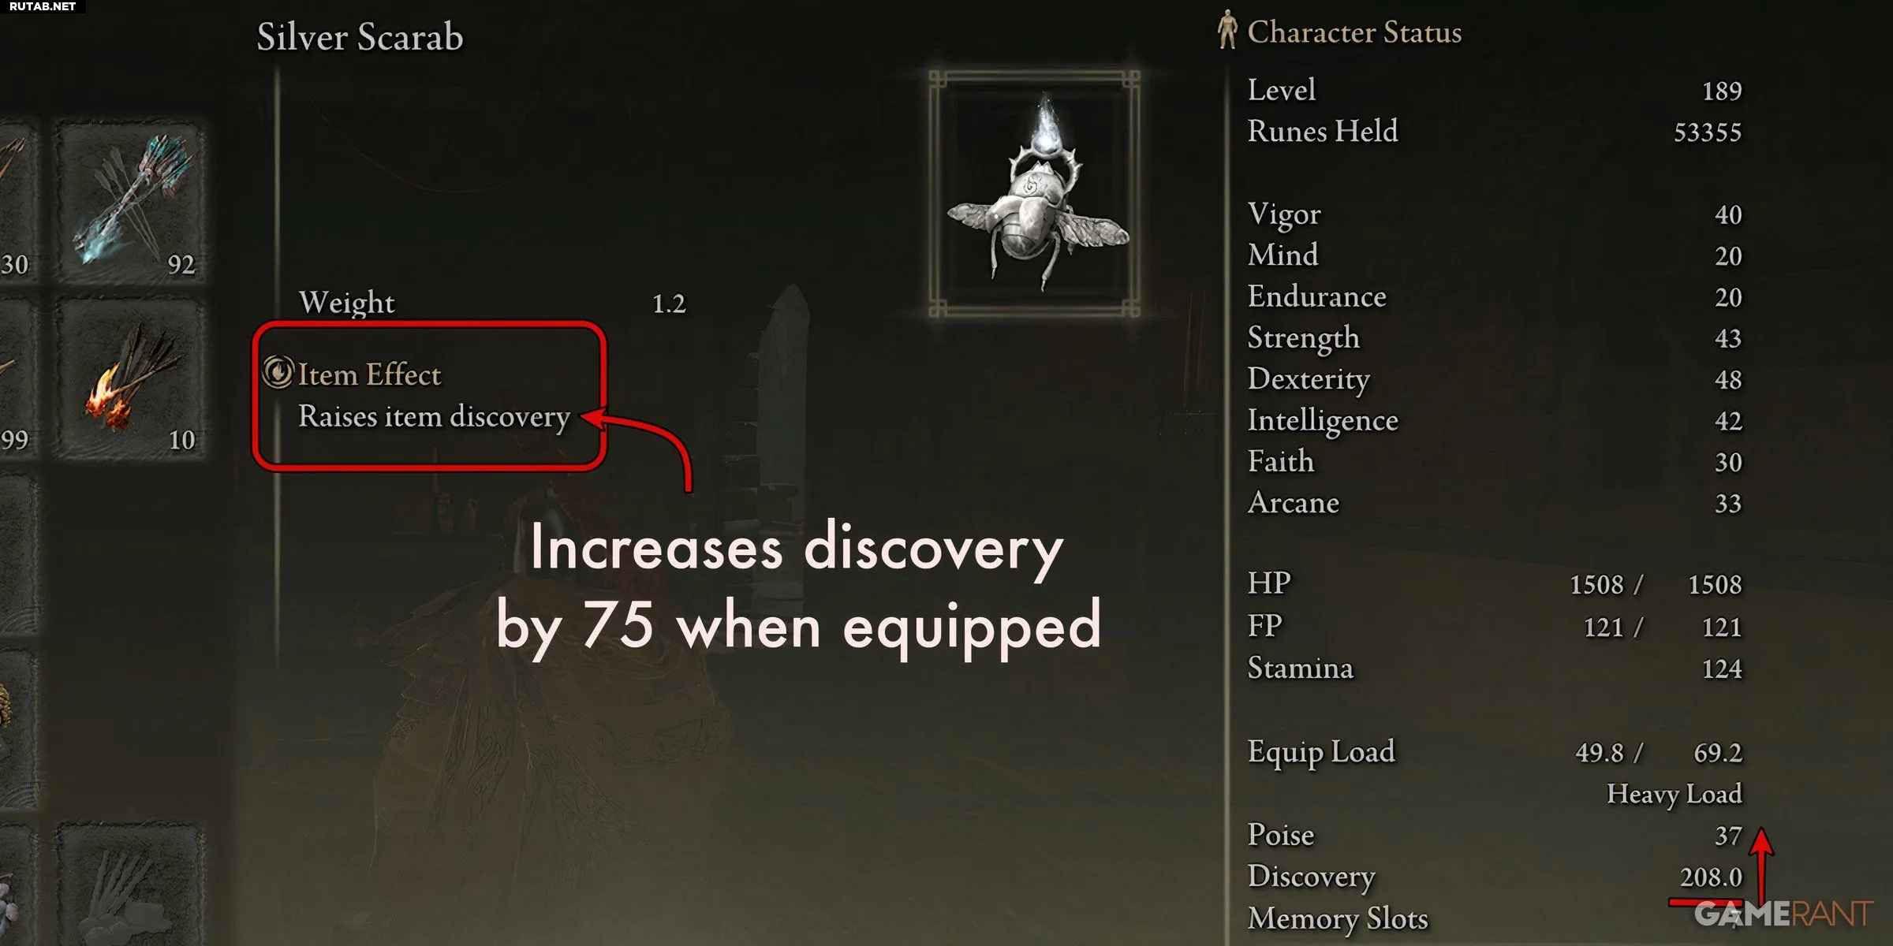
Task: Click the Memory Slots label
Action: [1338, 919]
